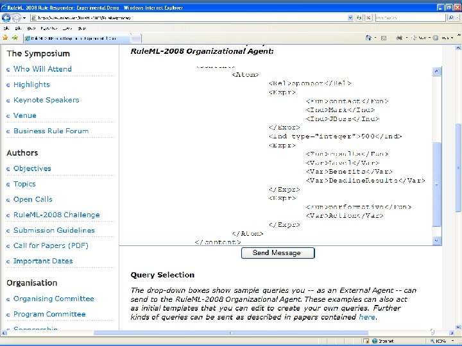The image size is (462, 346).
Task: Click the Feeds icon in command bar
Action: (384, 38)
